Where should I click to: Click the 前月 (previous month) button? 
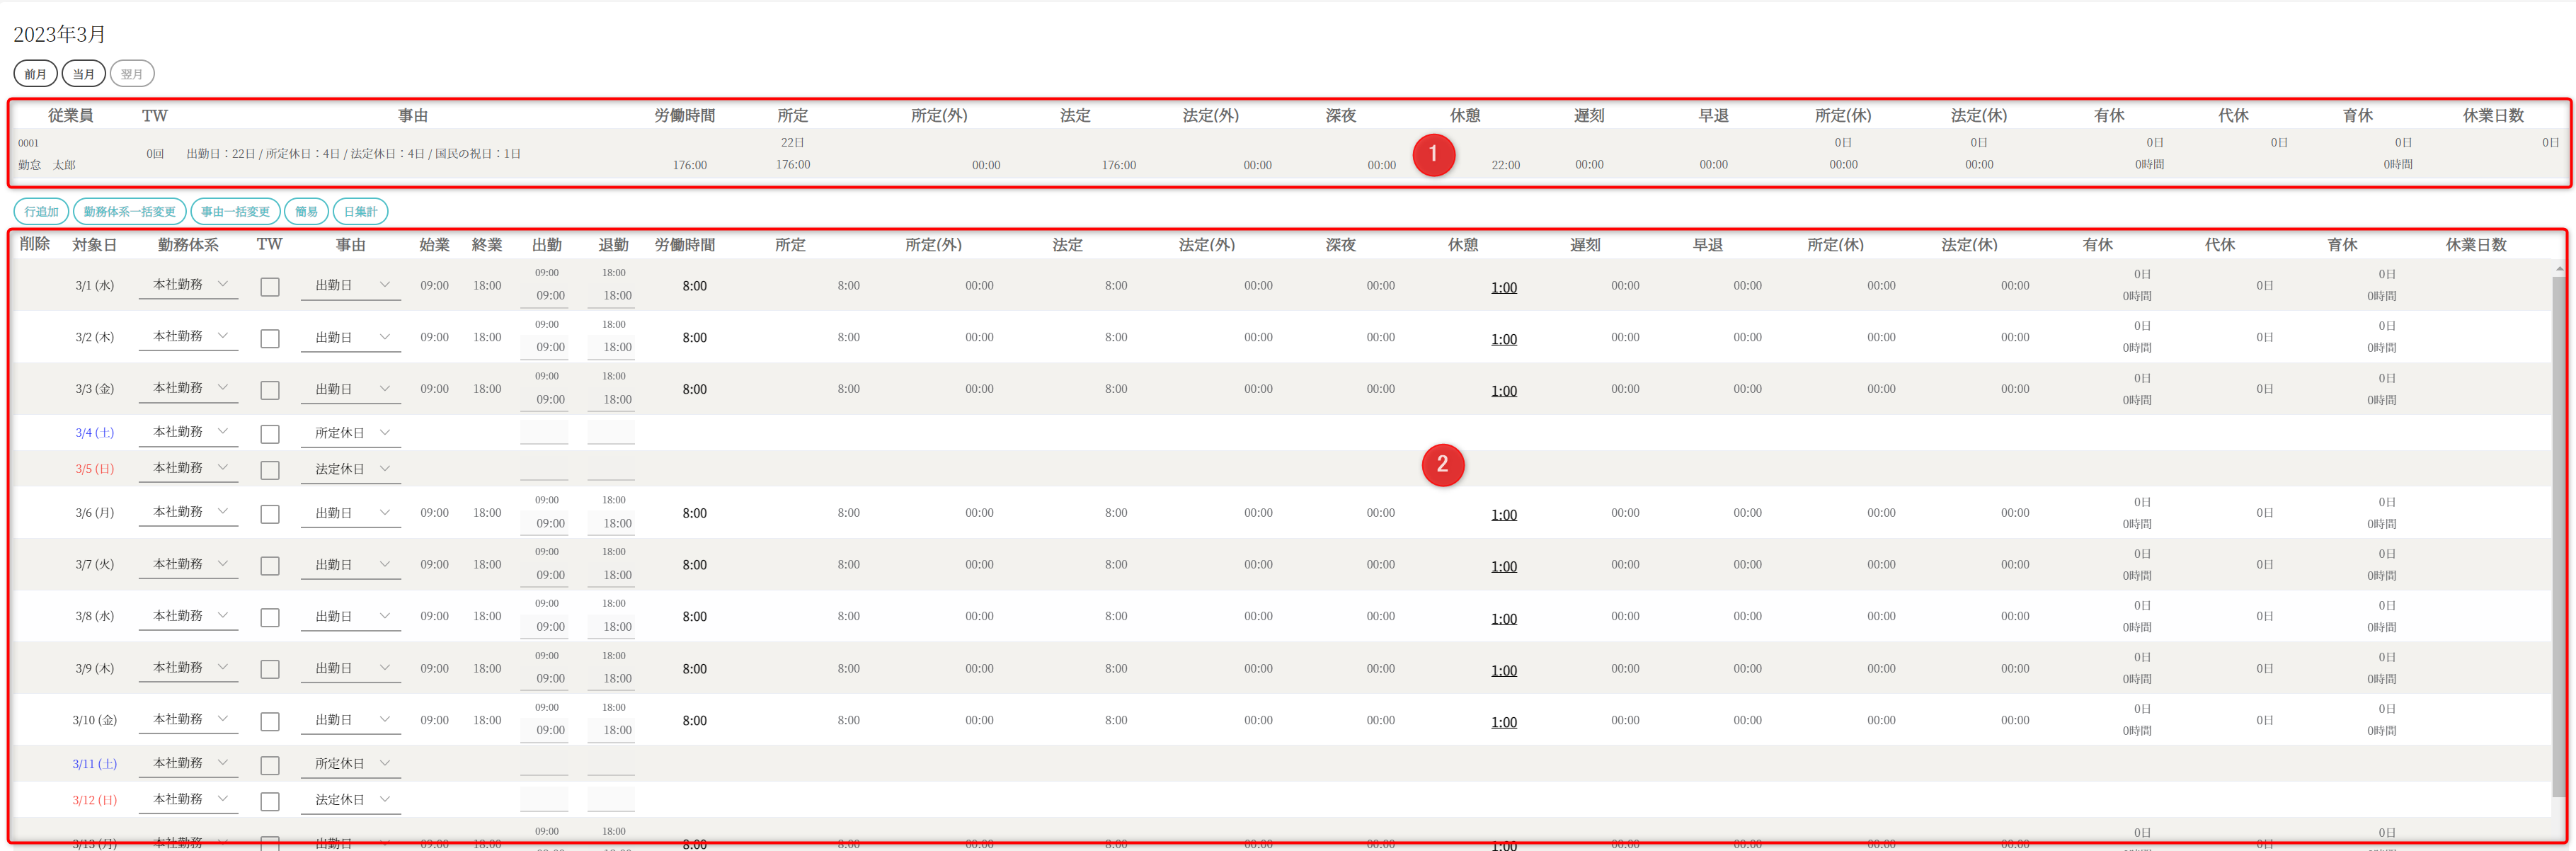pos(35,74)
